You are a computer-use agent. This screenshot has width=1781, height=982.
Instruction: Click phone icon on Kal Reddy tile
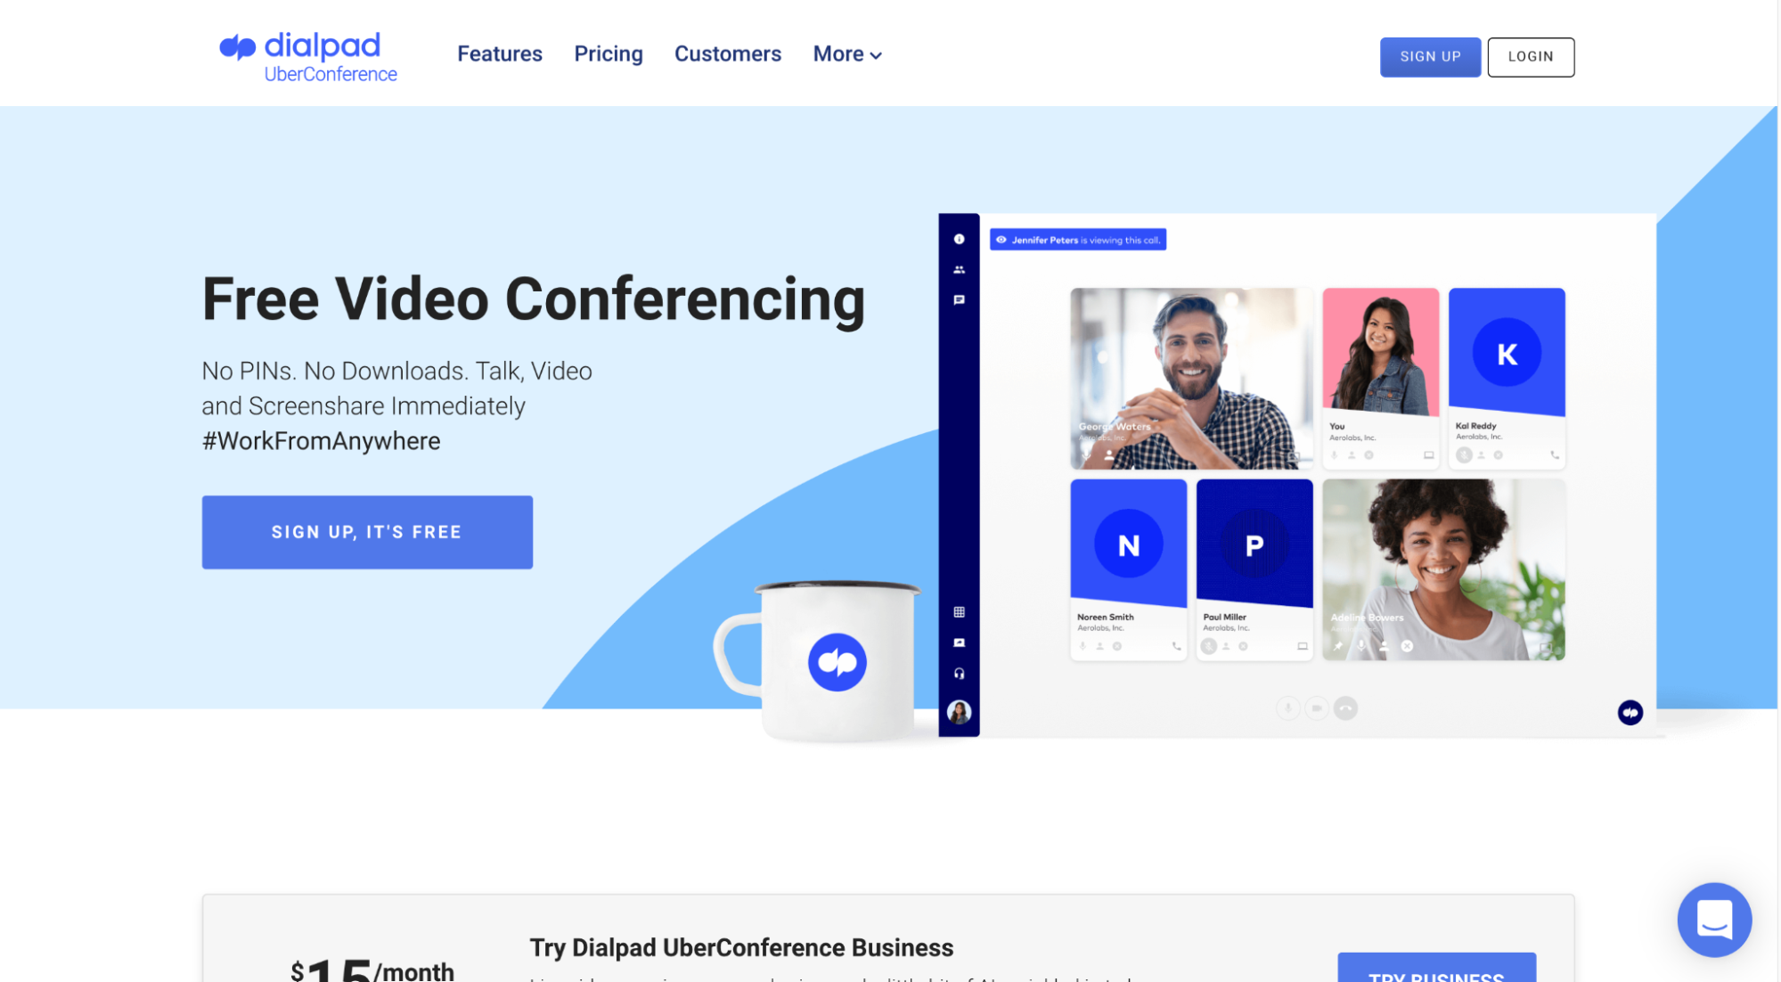(1554, 455)
